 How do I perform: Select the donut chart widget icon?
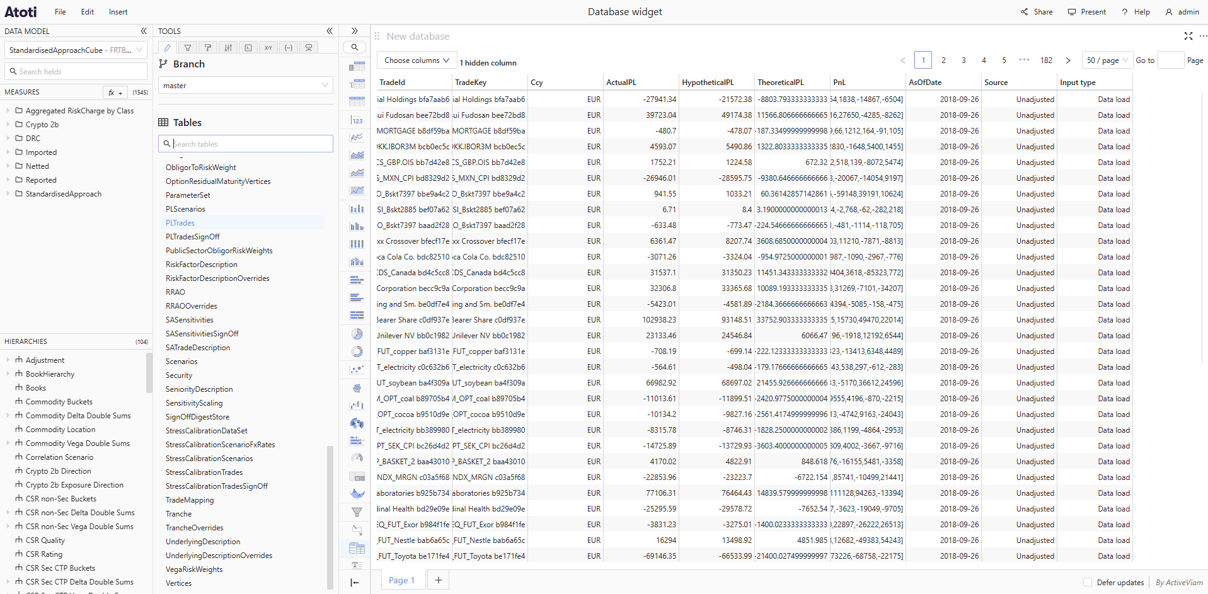point(357,351)
